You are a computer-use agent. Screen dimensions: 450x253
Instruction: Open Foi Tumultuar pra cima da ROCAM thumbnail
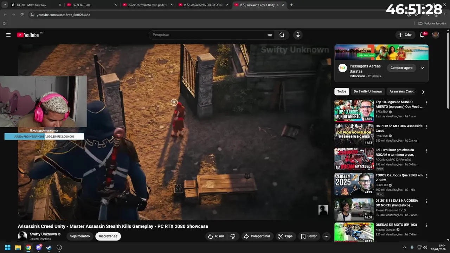click(x=354, y=159)
